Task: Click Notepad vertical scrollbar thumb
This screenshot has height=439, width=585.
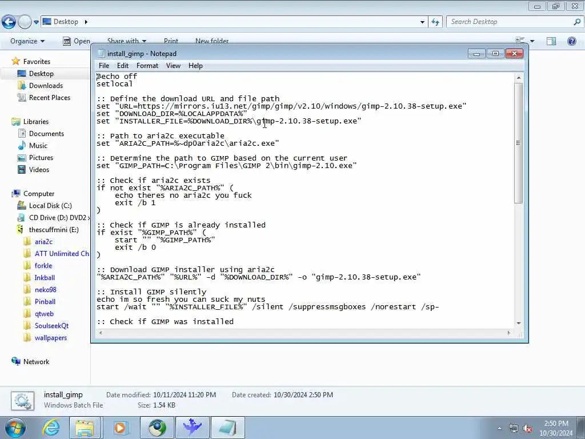Action: coord(518,143)
